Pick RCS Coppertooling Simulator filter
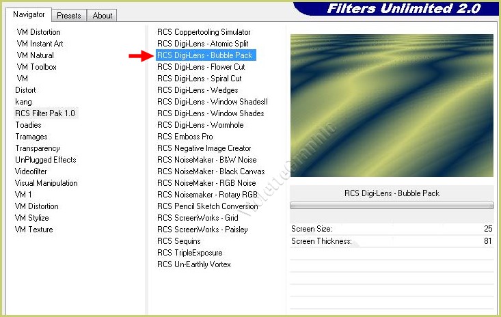The width and height of the screenshot is (501, 317). (204, 32)
